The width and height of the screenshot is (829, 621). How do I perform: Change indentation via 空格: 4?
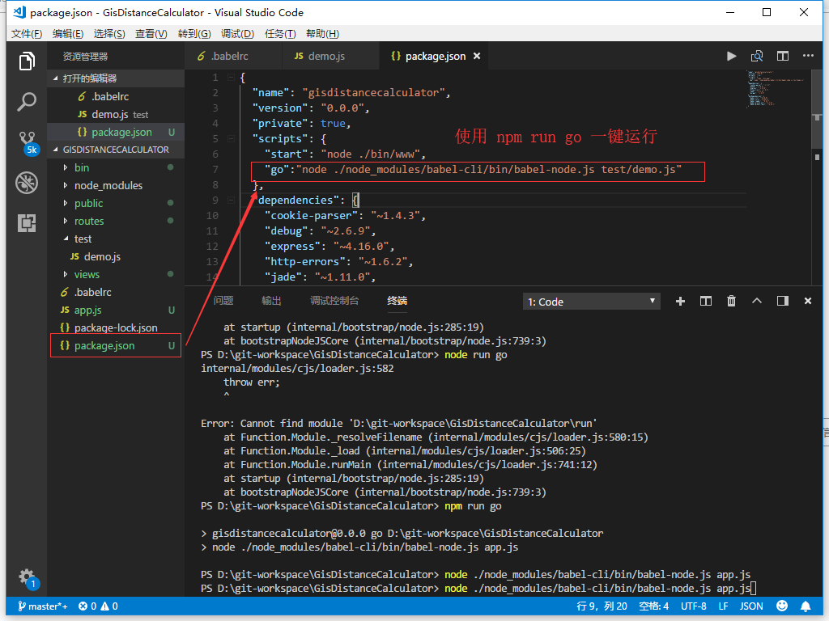653,606
